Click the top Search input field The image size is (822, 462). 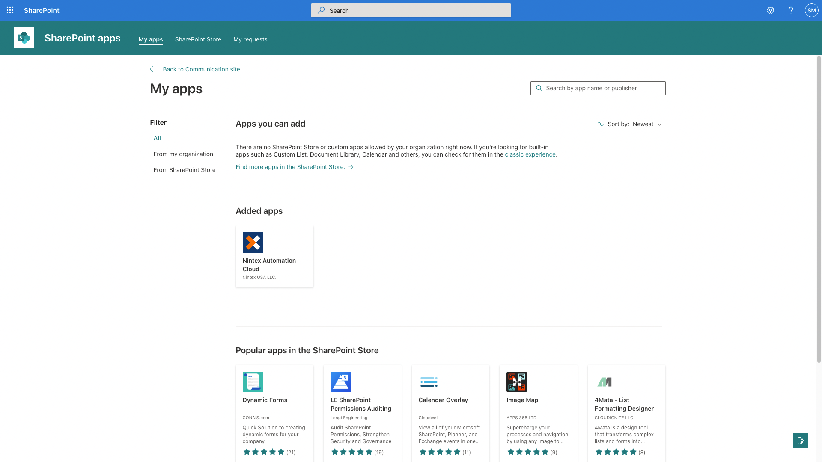pos(411,10)
